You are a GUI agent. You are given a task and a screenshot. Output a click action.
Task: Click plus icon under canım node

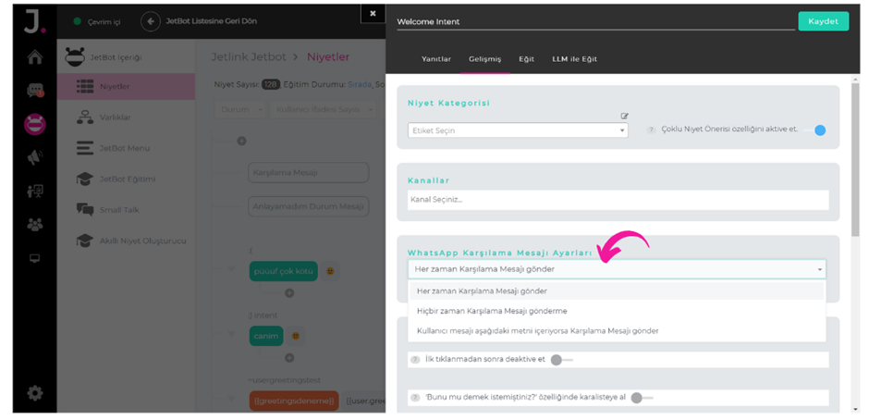point(289,358)
